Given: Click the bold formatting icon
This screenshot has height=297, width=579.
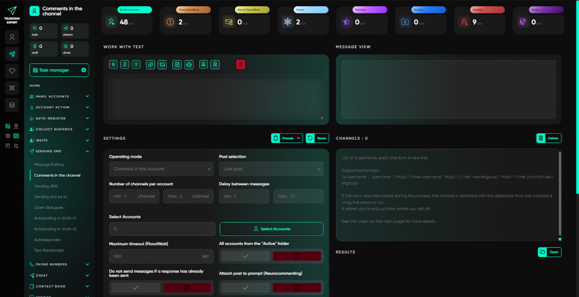Looking at the screenshot, I should pos(113,64).
